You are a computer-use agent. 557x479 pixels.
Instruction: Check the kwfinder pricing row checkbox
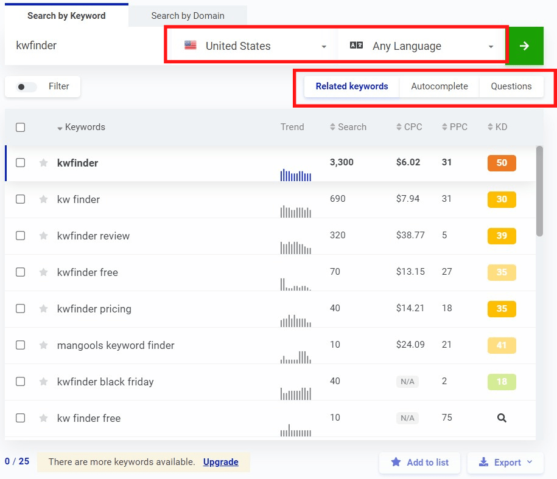pyautogui.click(x=20, y=309)
